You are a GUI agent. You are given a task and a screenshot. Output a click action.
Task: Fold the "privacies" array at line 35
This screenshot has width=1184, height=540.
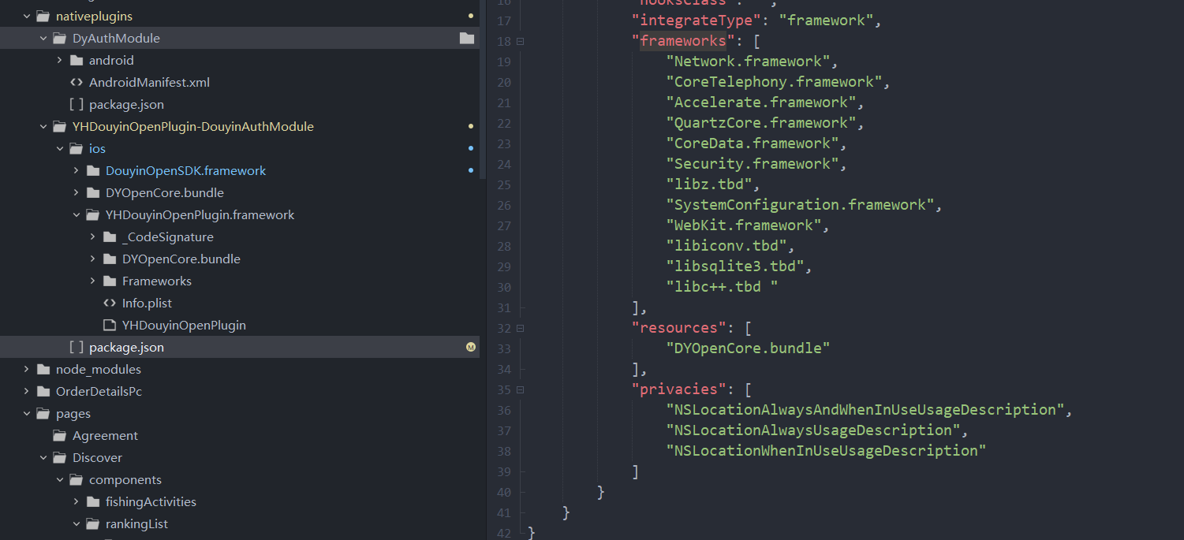520,389
